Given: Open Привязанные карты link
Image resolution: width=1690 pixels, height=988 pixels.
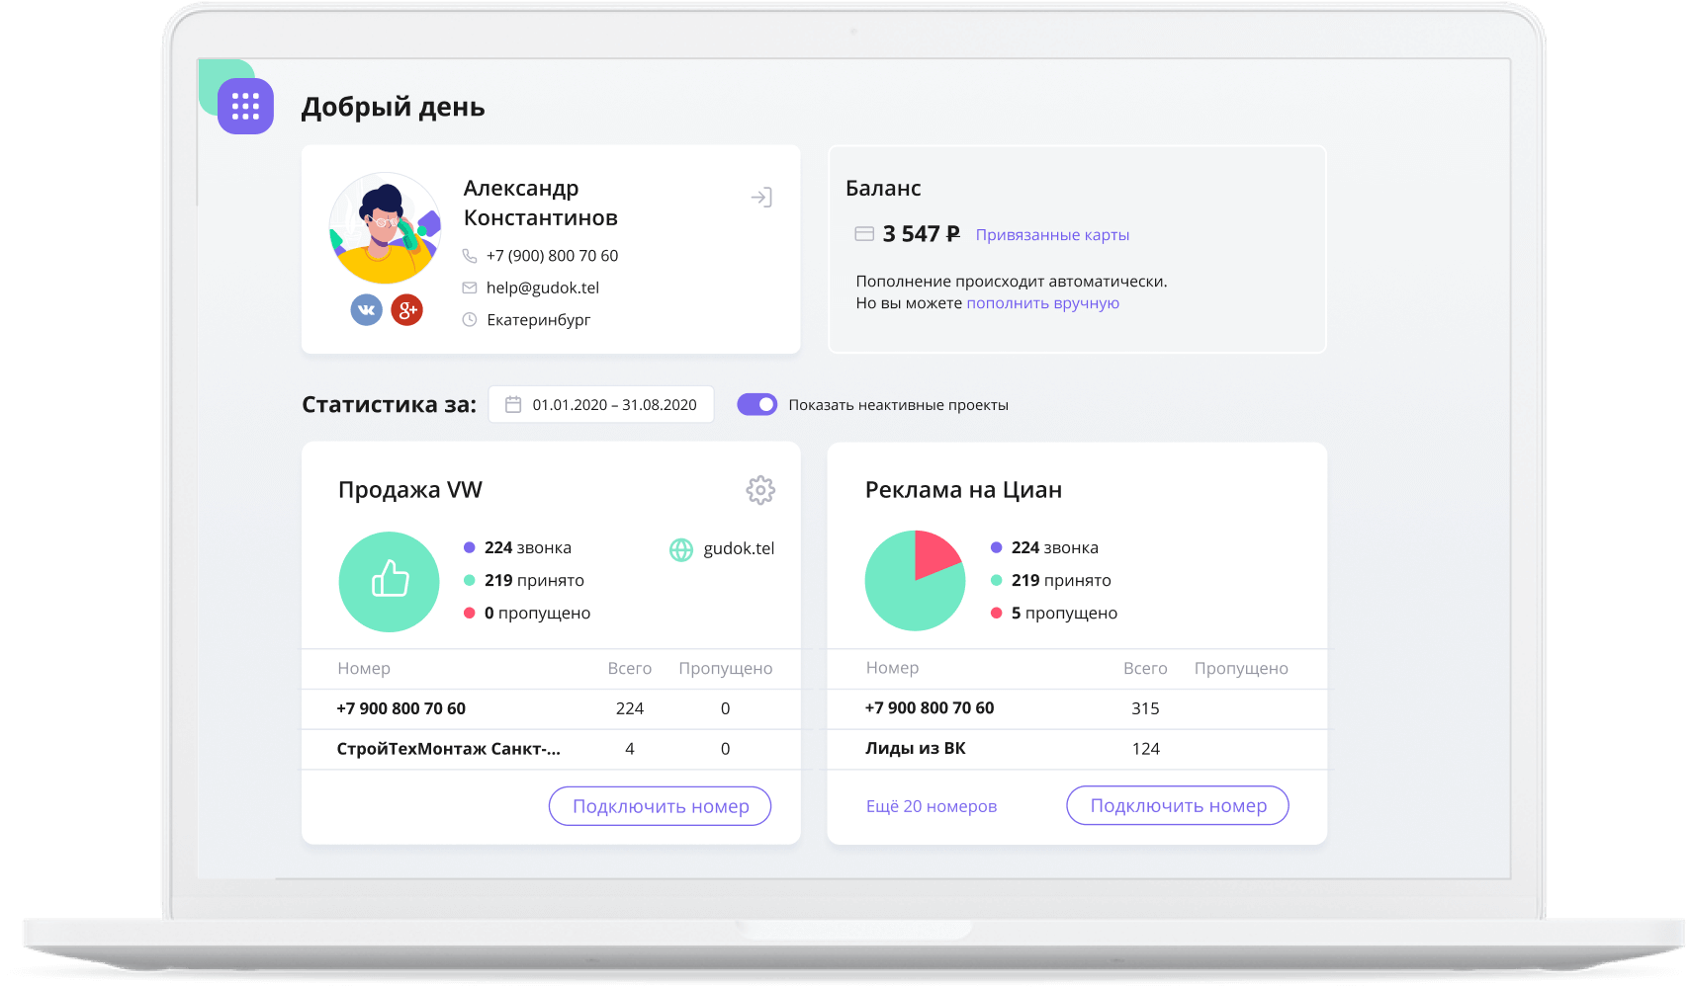Looking at the screenshot, I should [1052, 234].
